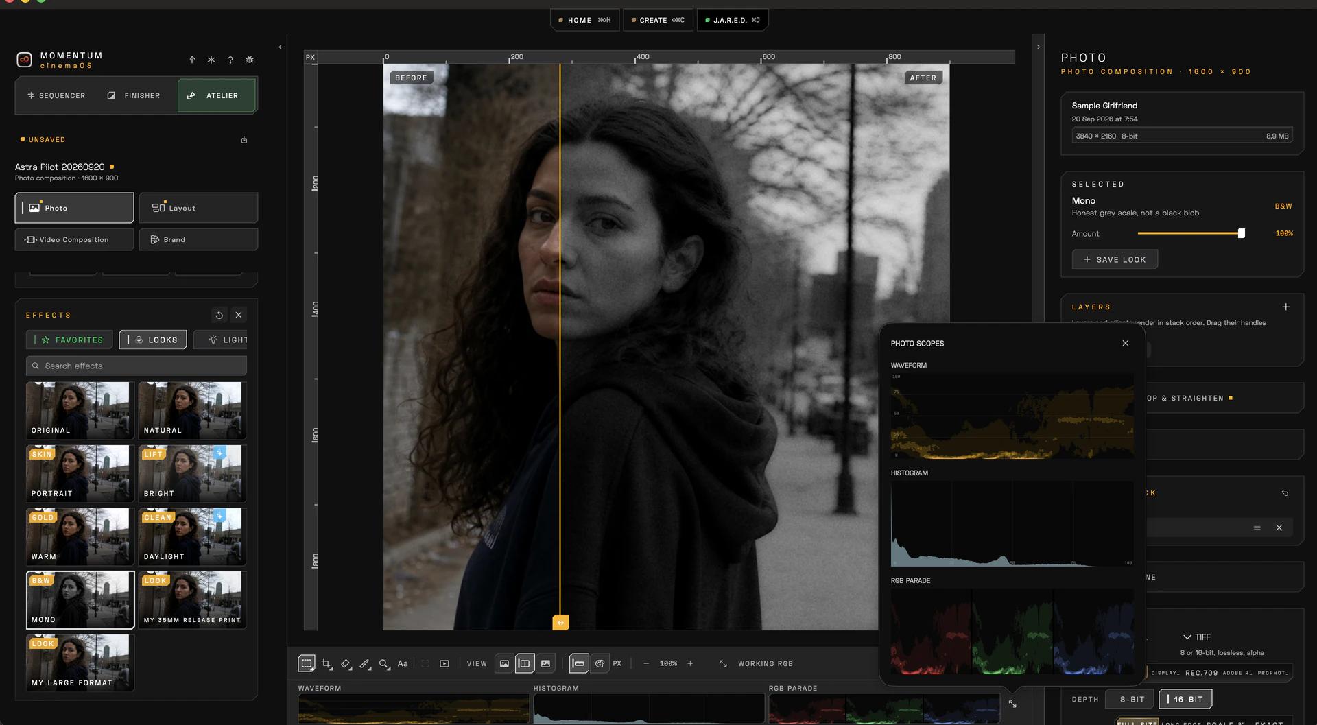The image size is (1317, 725).
Task: Collapse the right panel with the chevron
Action: pyautogui.click(x=1039, y=47)
